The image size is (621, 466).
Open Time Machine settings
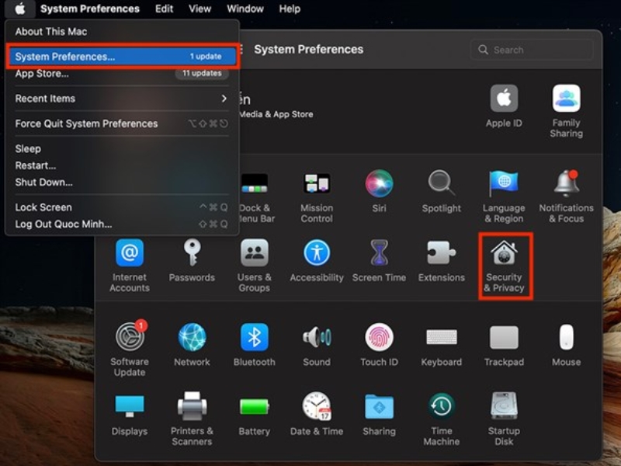click(x=442, y=418)
